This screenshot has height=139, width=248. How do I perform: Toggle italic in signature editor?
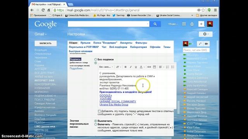click(131, 67)
